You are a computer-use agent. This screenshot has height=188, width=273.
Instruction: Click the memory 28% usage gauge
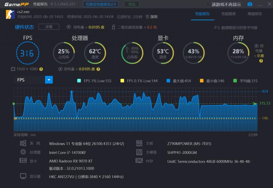238,53
